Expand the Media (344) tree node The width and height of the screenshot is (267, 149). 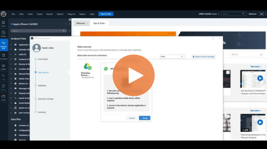coord(11,79)
